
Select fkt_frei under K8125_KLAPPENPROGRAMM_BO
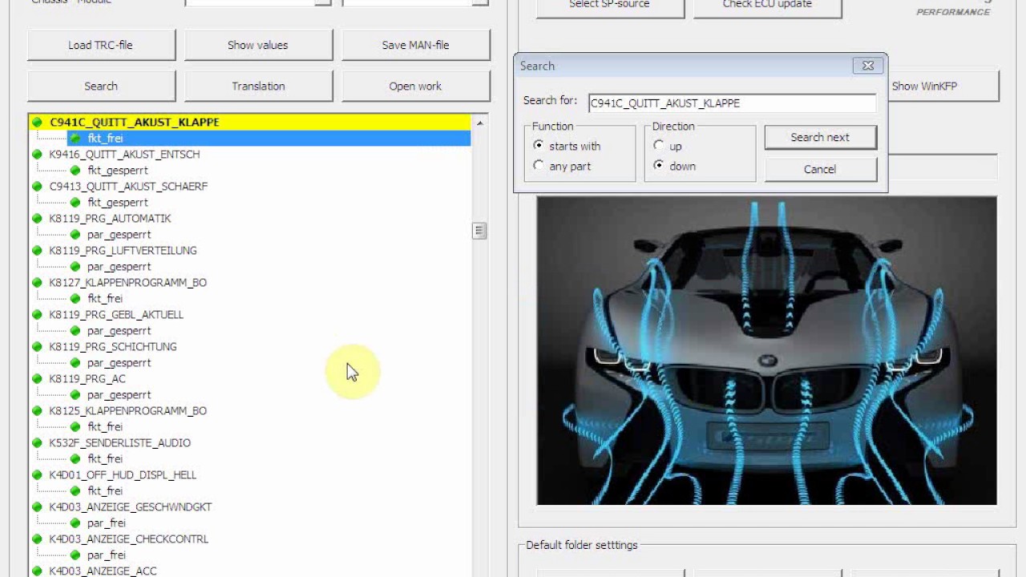[105, 427]
